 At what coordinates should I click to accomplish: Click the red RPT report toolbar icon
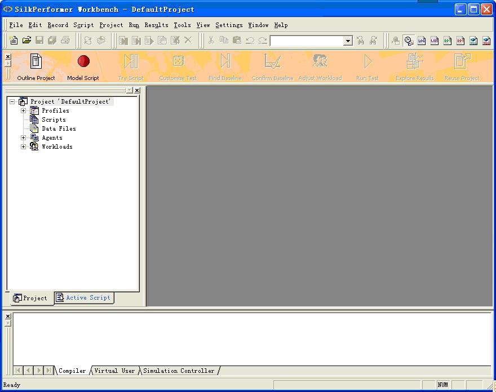point(460,41)
